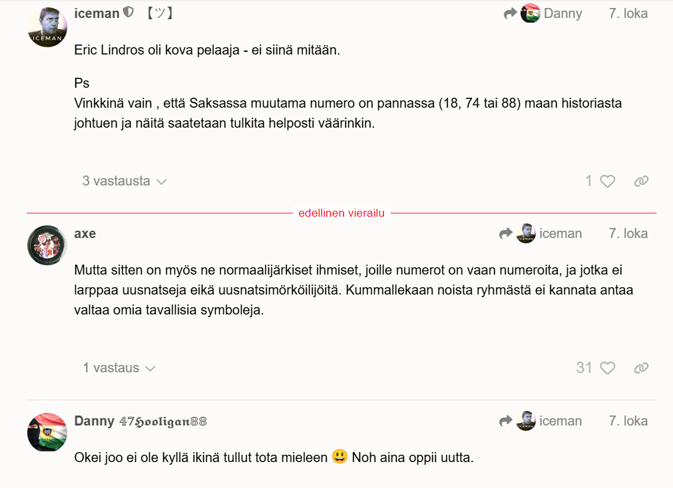Expand the 3 vastausta replies

click(124, 181)
